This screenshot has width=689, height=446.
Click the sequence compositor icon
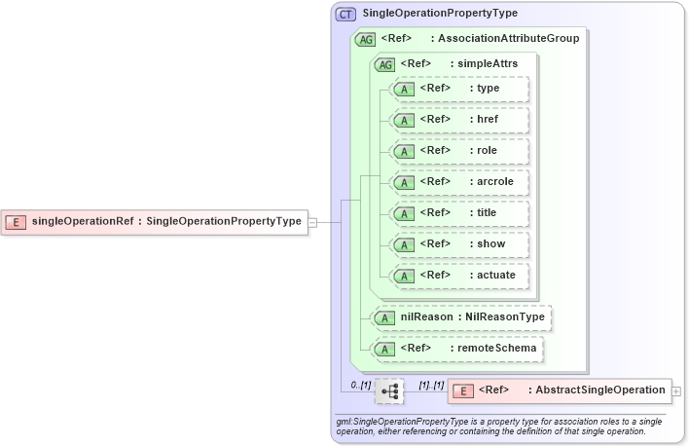(389, 391)
